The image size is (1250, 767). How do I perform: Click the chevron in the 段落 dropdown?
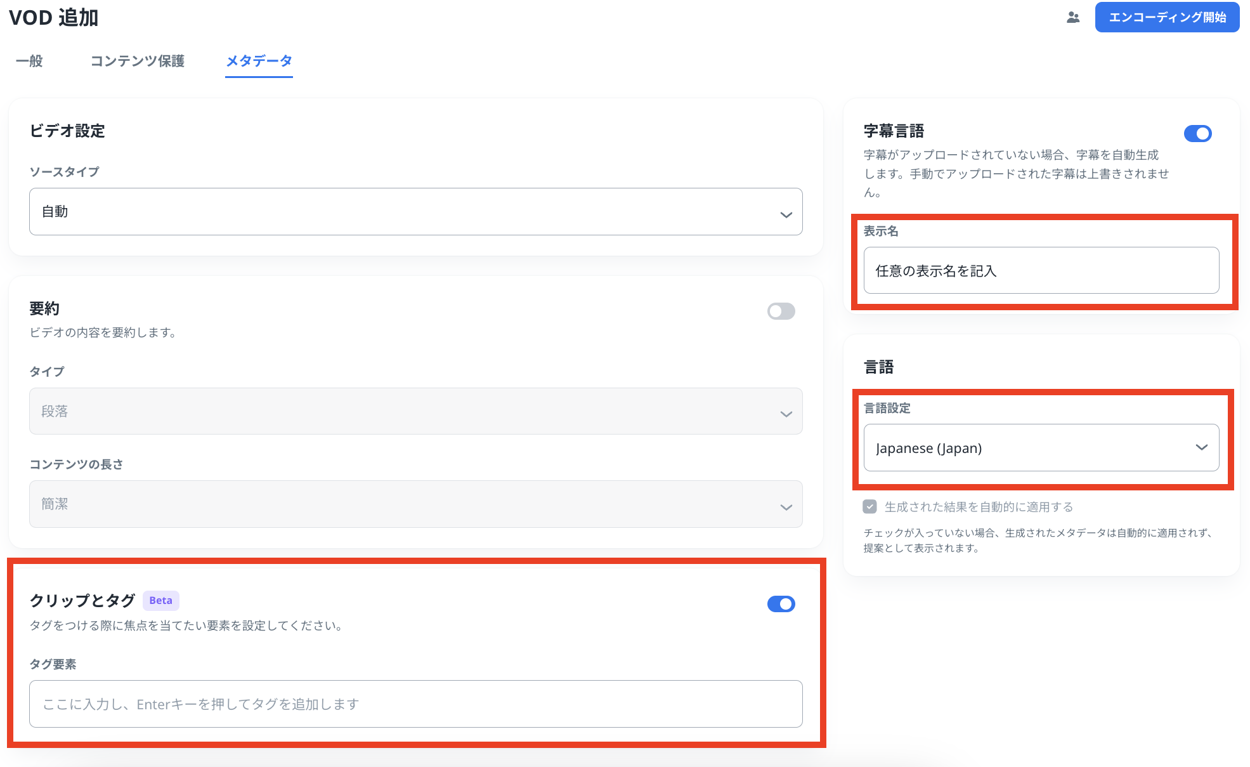(786, 414)
